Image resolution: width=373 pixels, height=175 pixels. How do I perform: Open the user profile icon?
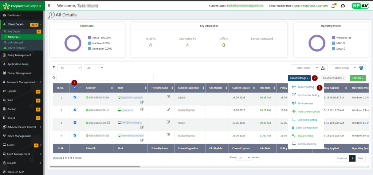(342, 6)
